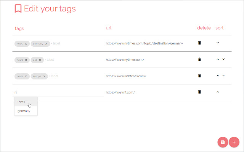Image resolution: width=244 pixels, height=152 pixels.
Task: Click the label placeholder in the usa row
Action: pos(50,60)
